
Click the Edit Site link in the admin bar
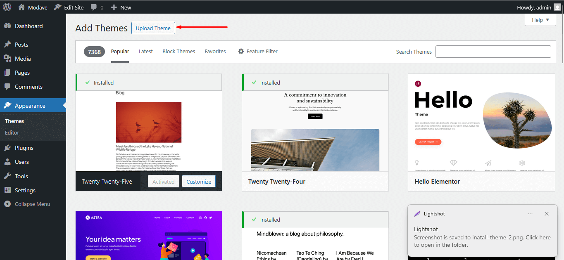click(x=74, y=7)
